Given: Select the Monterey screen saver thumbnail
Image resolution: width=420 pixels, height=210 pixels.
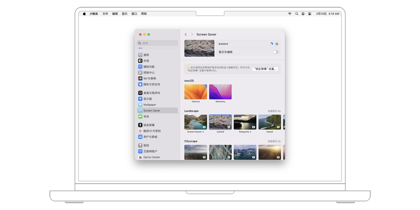Looking at the screenshot, I should 220,92.
